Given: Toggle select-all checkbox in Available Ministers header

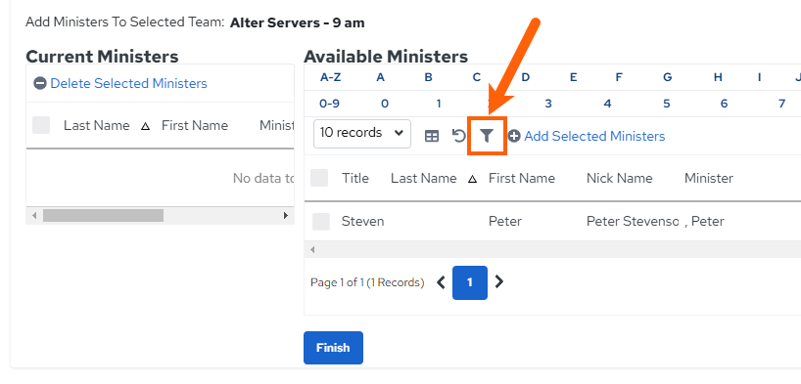Looking at the screenshot, I should pos(319,178).
